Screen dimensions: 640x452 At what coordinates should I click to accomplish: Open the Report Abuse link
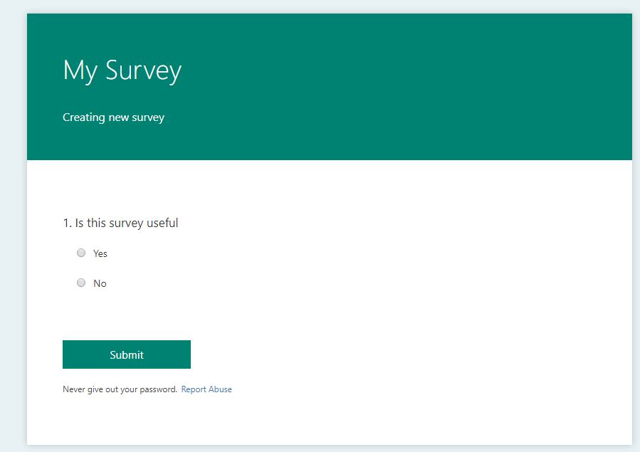tap(206, 389)
